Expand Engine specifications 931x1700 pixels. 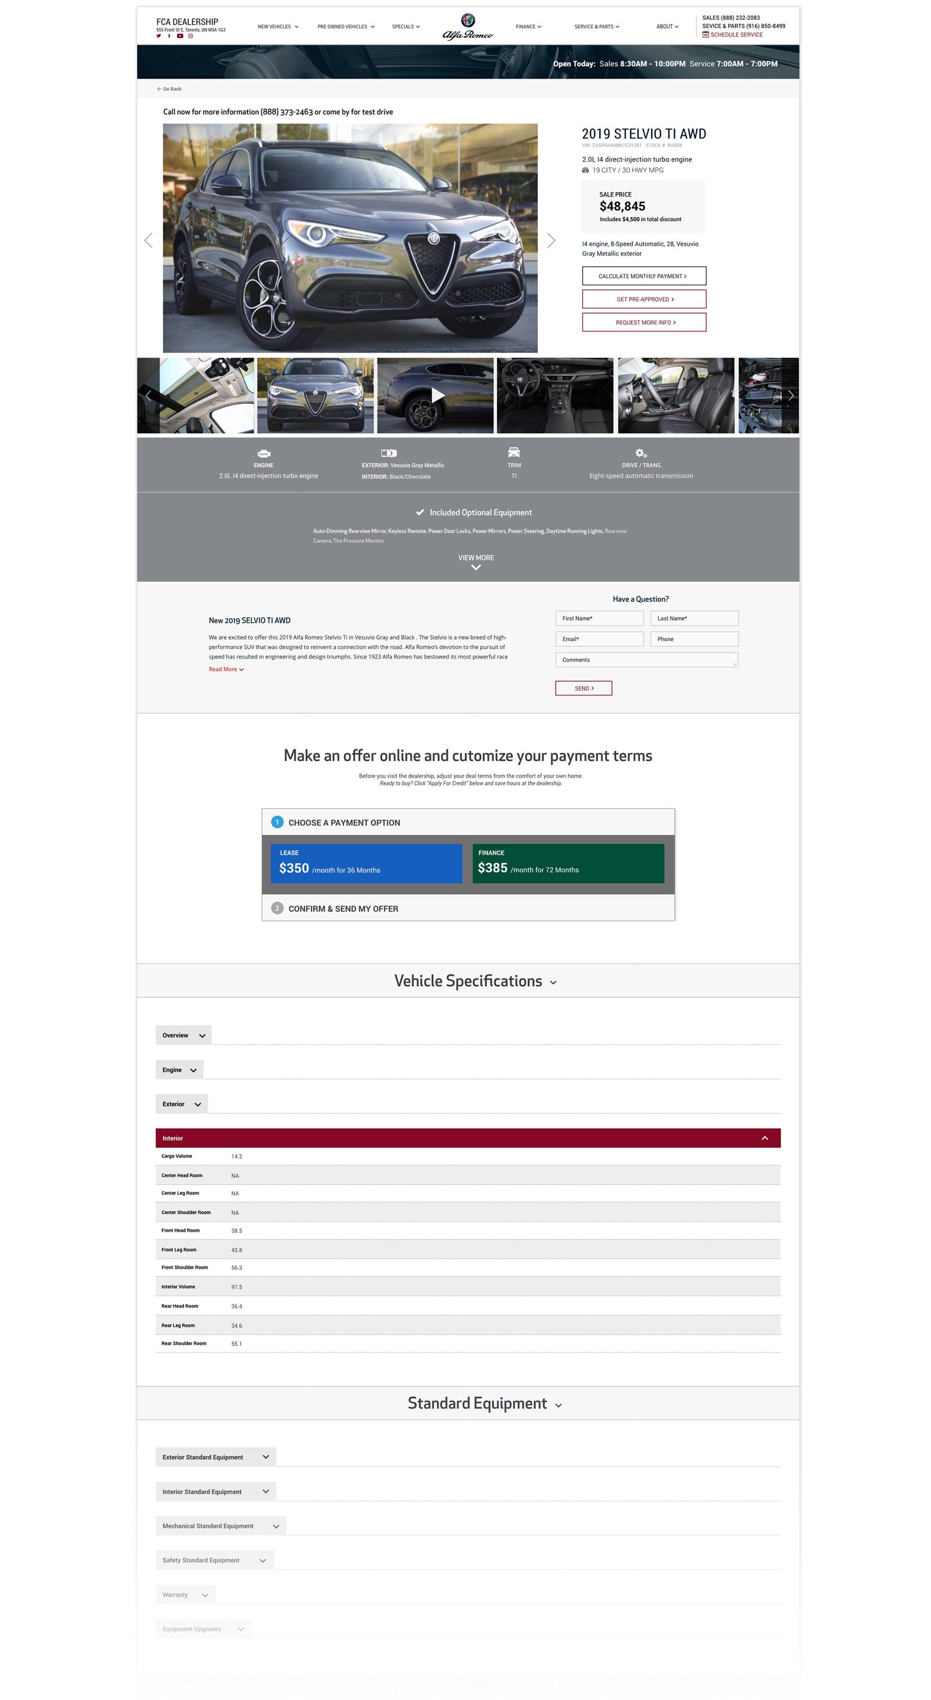[x=179, y=1070]
